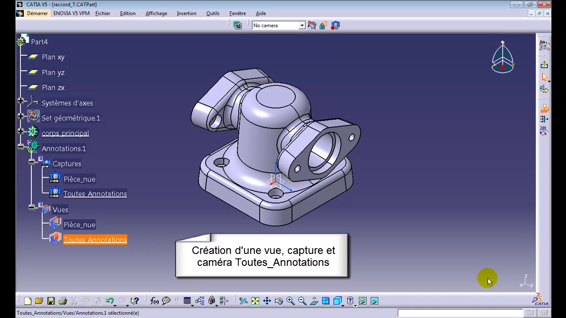Activate Fly mode airplane icon
The width and height of the screenshot is (566, 318).
(x=243, y=301)
